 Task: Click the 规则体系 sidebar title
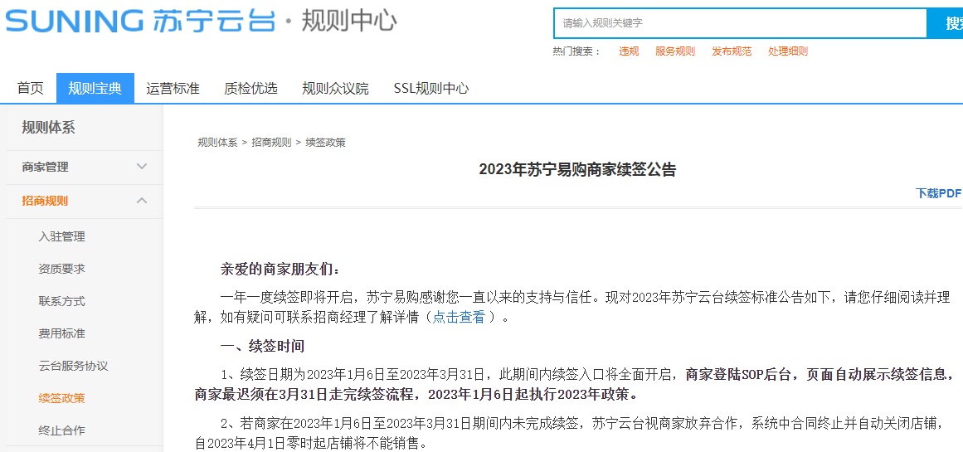[48, 128]
